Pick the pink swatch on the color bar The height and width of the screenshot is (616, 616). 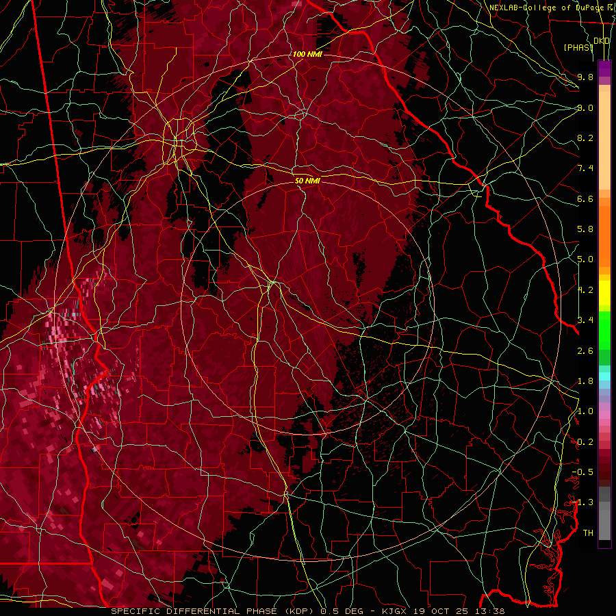point(604,415)
